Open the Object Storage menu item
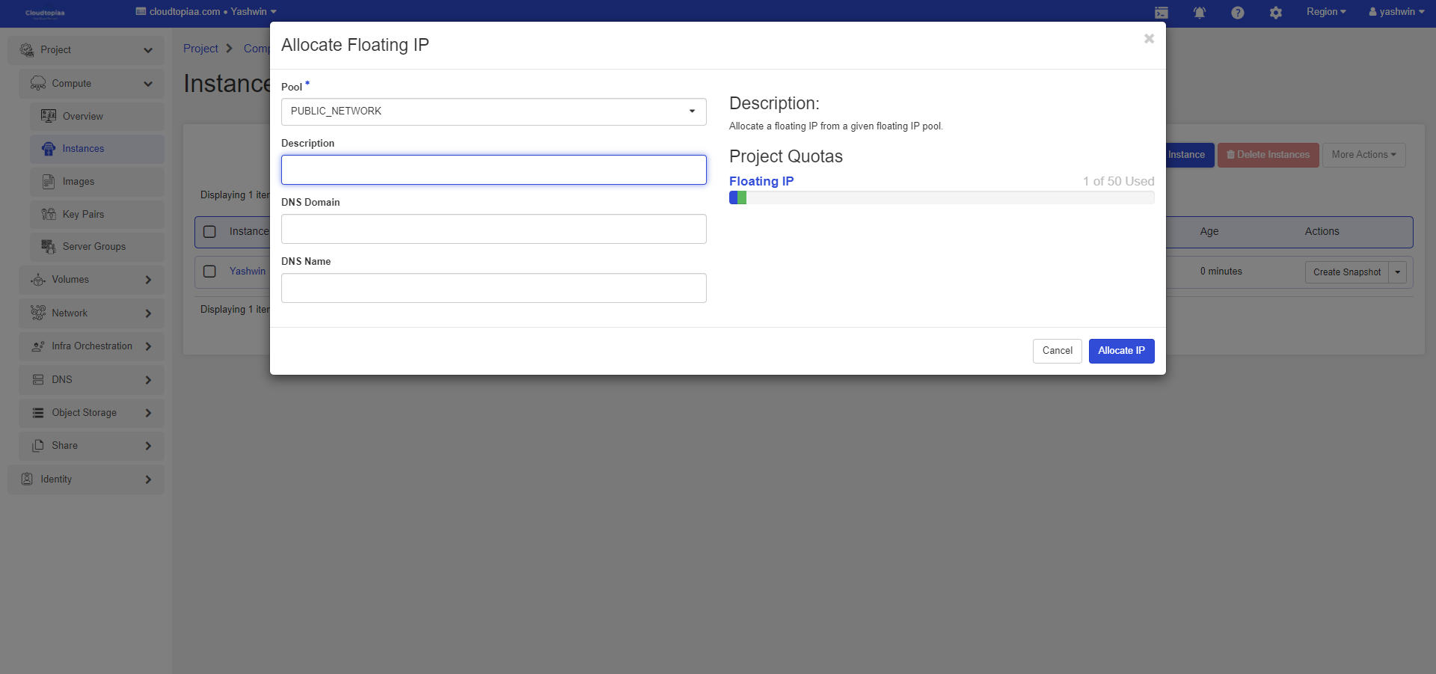The height and width of the screenshot is (674, 1436). click(x=91, y=413)
